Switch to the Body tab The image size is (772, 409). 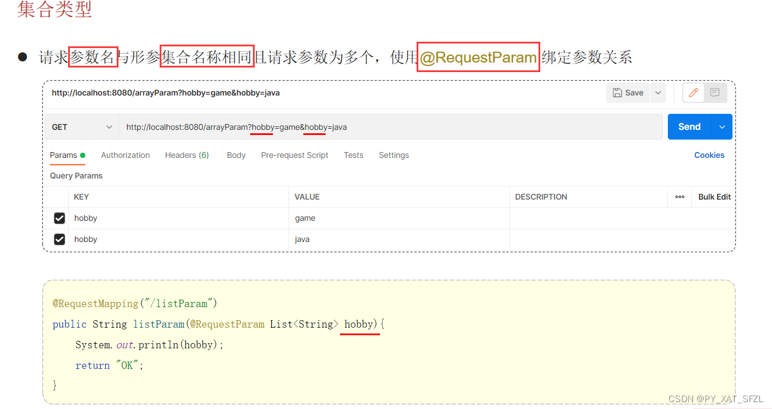click(x=236, y=155)
